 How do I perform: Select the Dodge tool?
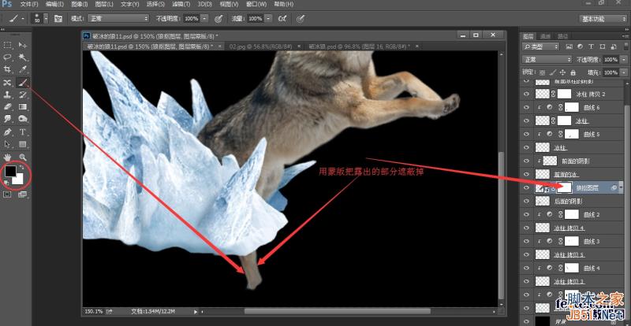click(x=23, y=119)
